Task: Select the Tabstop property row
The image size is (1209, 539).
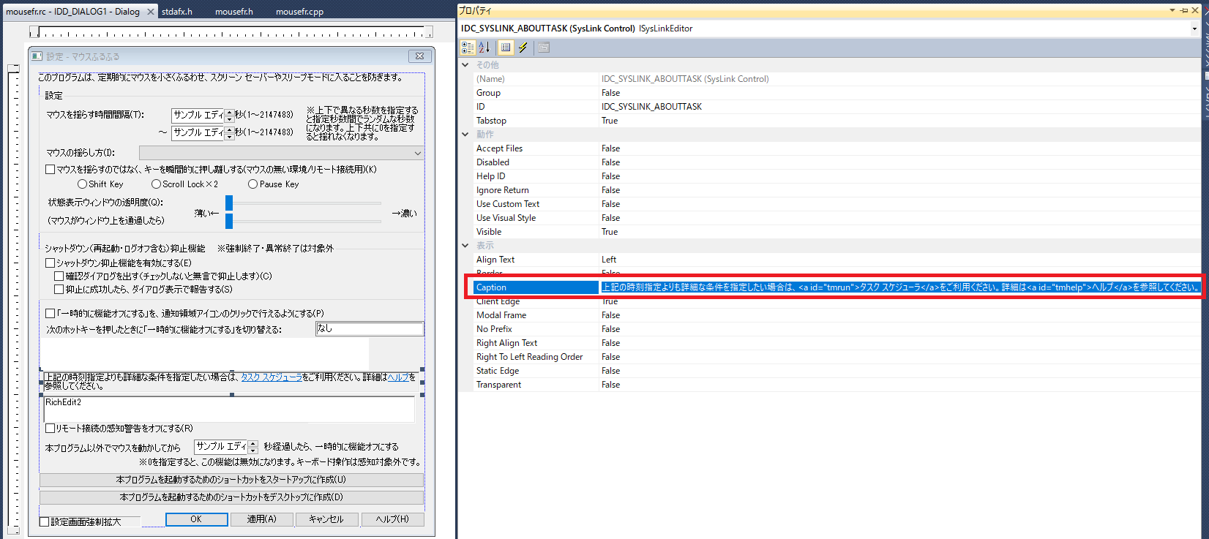Action: pyautogui.click(x=836, y=121)
